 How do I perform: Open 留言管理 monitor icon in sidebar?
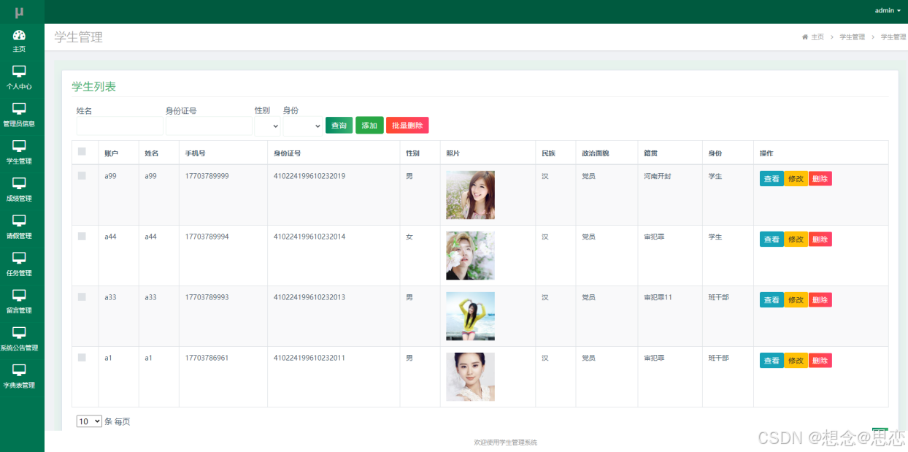coord(19,295)
